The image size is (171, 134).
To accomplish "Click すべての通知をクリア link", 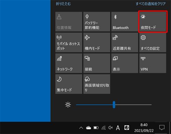I will (x=150, y=4).
